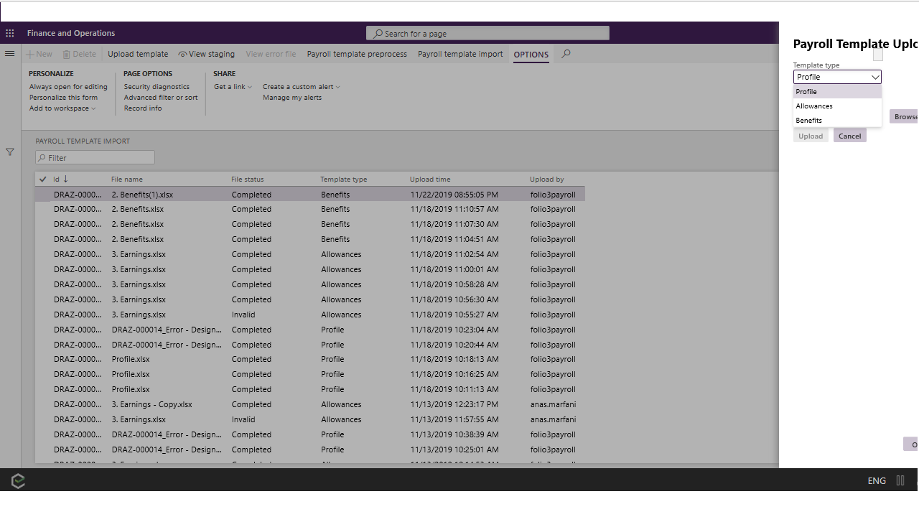Viewport: 919px width, 517px height.
Task: Run Payroll template preprocess
Action: pos(357,54)
